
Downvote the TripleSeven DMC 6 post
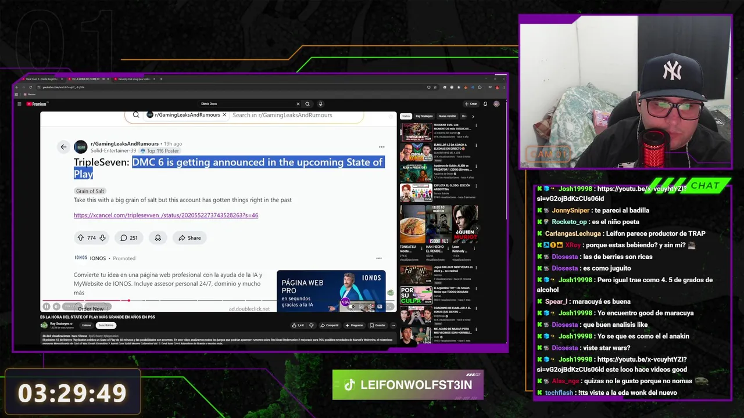(102, 237)
